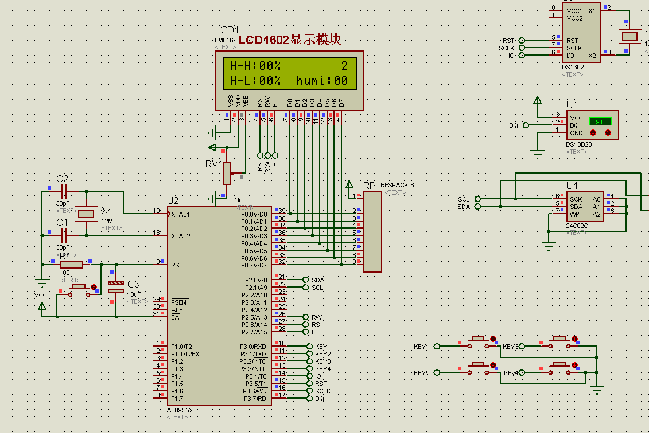Actuate the KEy4 push-button switch
649x433 pixels.
[x=559, y=368]
